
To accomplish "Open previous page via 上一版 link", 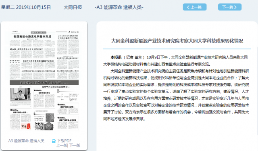I will pos(62,145).
